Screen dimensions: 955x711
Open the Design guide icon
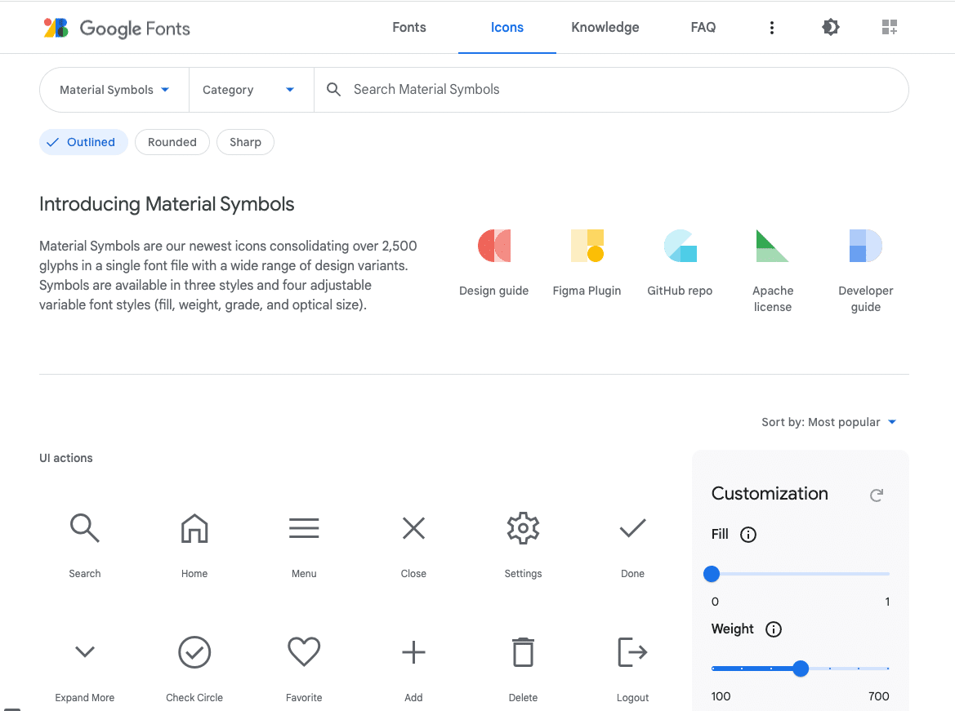[494, 246]
